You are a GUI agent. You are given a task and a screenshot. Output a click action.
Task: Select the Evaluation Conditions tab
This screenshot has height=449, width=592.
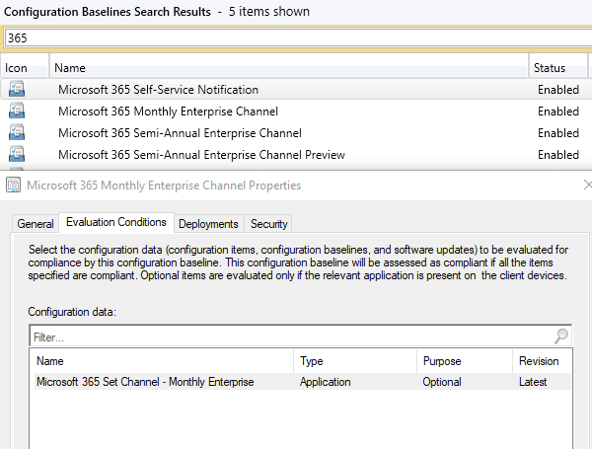coord(116,223)
